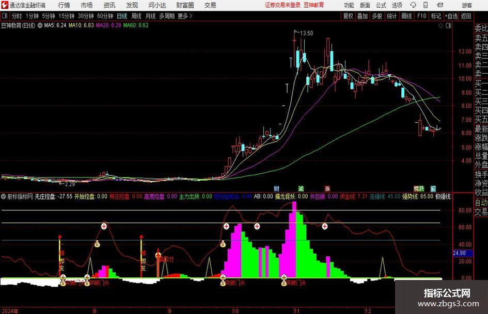The width and height of the screenshot is (488, 314).
Task: Open the envelope messages icon
Action: [440, 5]
